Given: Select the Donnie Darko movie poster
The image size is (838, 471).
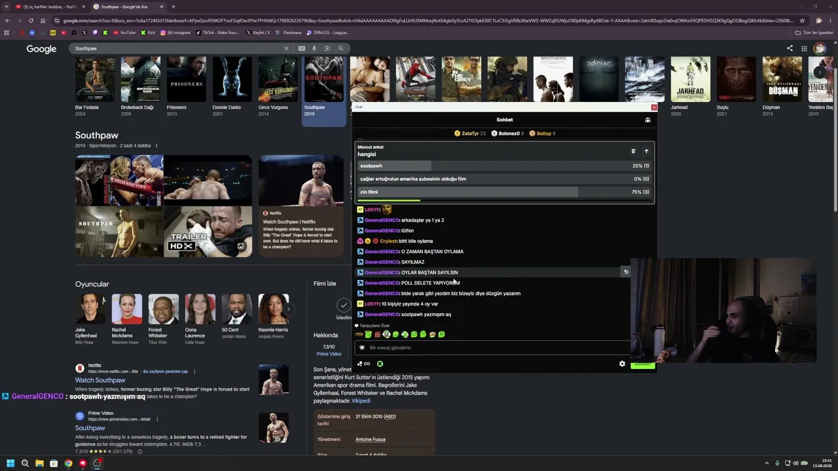Looking at the screenshot, I should click(x=232, y=79).
